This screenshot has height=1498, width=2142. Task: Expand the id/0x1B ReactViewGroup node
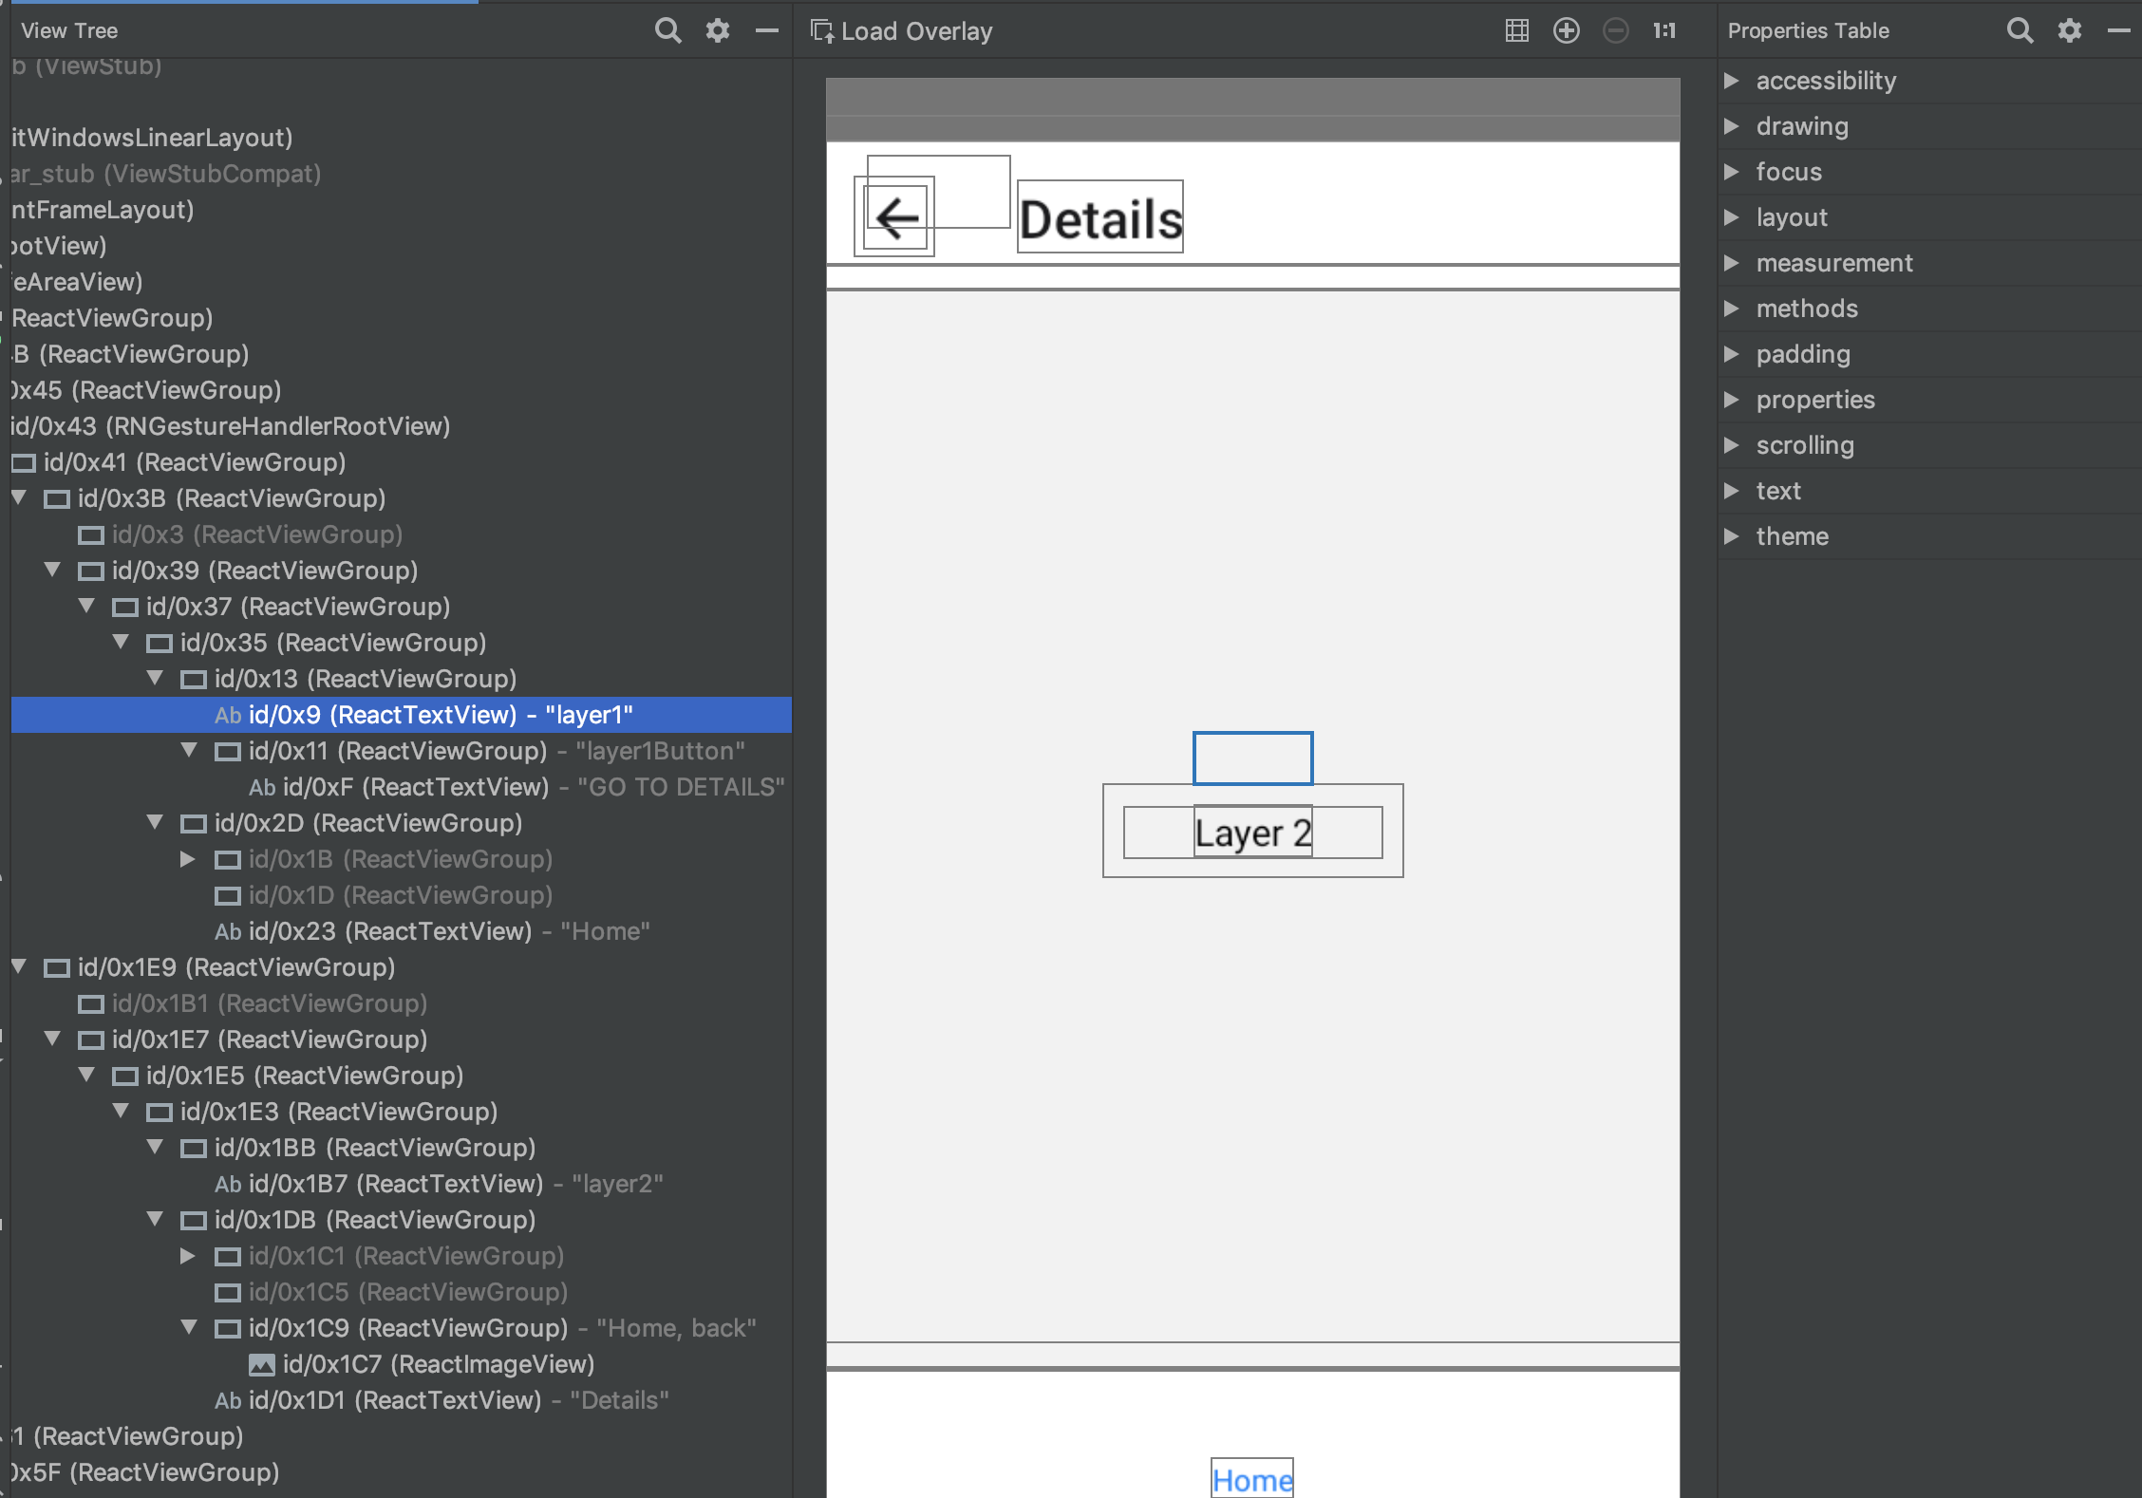188,859
